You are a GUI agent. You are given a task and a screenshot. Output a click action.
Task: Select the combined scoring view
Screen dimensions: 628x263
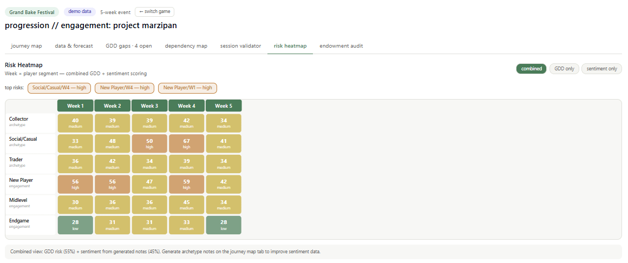[x=532, y=69]
